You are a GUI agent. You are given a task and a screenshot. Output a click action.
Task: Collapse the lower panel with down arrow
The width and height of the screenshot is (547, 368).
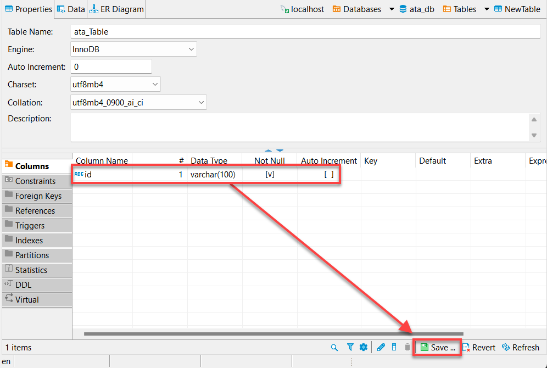(x=280, y=150)
